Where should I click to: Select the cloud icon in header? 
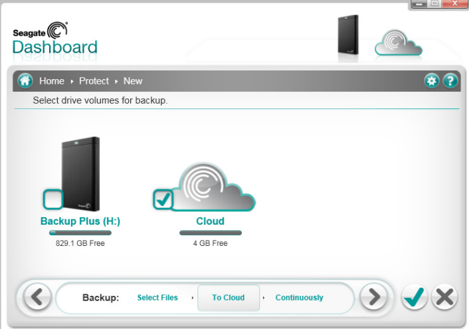(398, 43)
